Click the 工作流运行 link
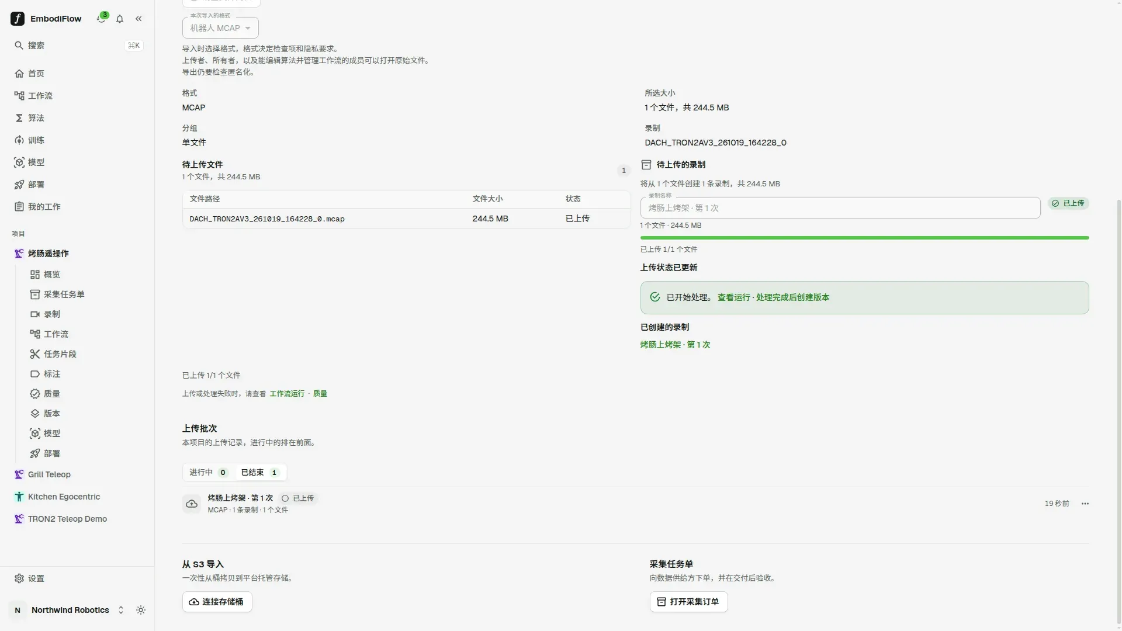This screenshot has height=631, width=1122. point(287,394)
